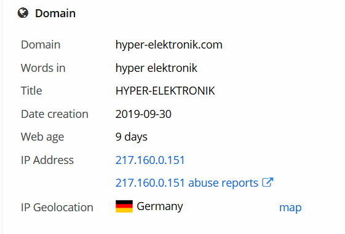345x234 pixels.
Task: Click the IP Address row label
Action: 47,160
